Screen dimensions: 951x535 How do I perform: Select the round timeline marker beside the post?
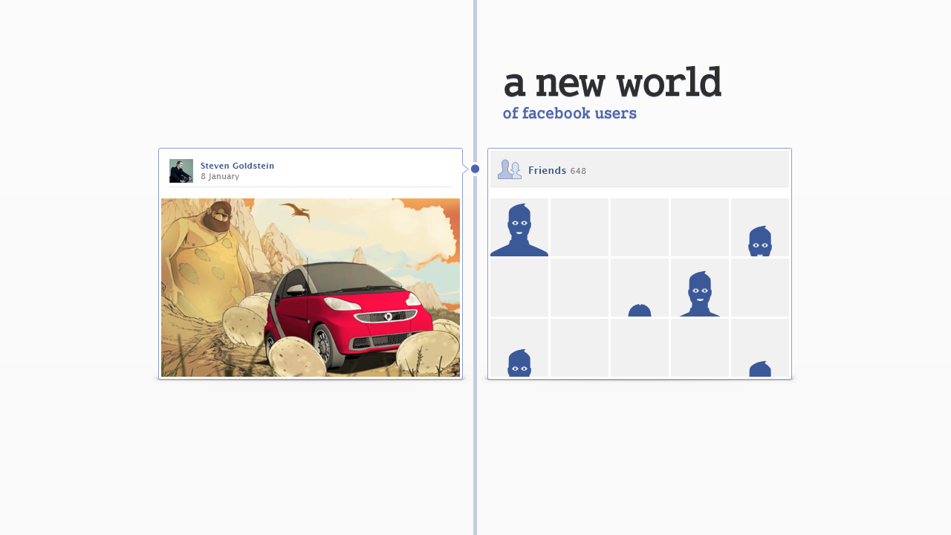pos(475,169)
